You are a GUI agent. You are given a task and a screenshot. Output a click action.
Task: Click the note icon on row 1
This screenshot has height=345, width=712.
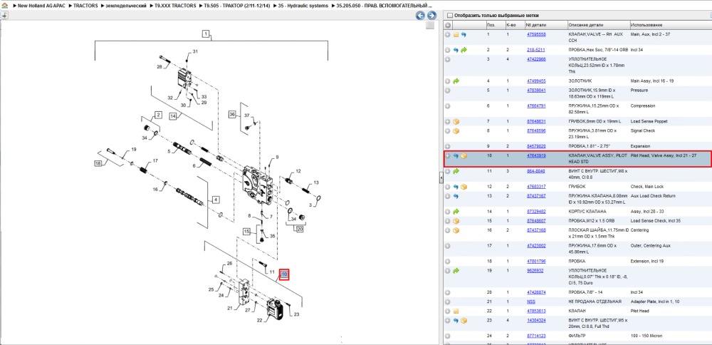pyautogui.click(x=456, y=34)
